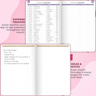Click the right page's Expense Tracker title
96x96 pixels.
pos(77,3)
